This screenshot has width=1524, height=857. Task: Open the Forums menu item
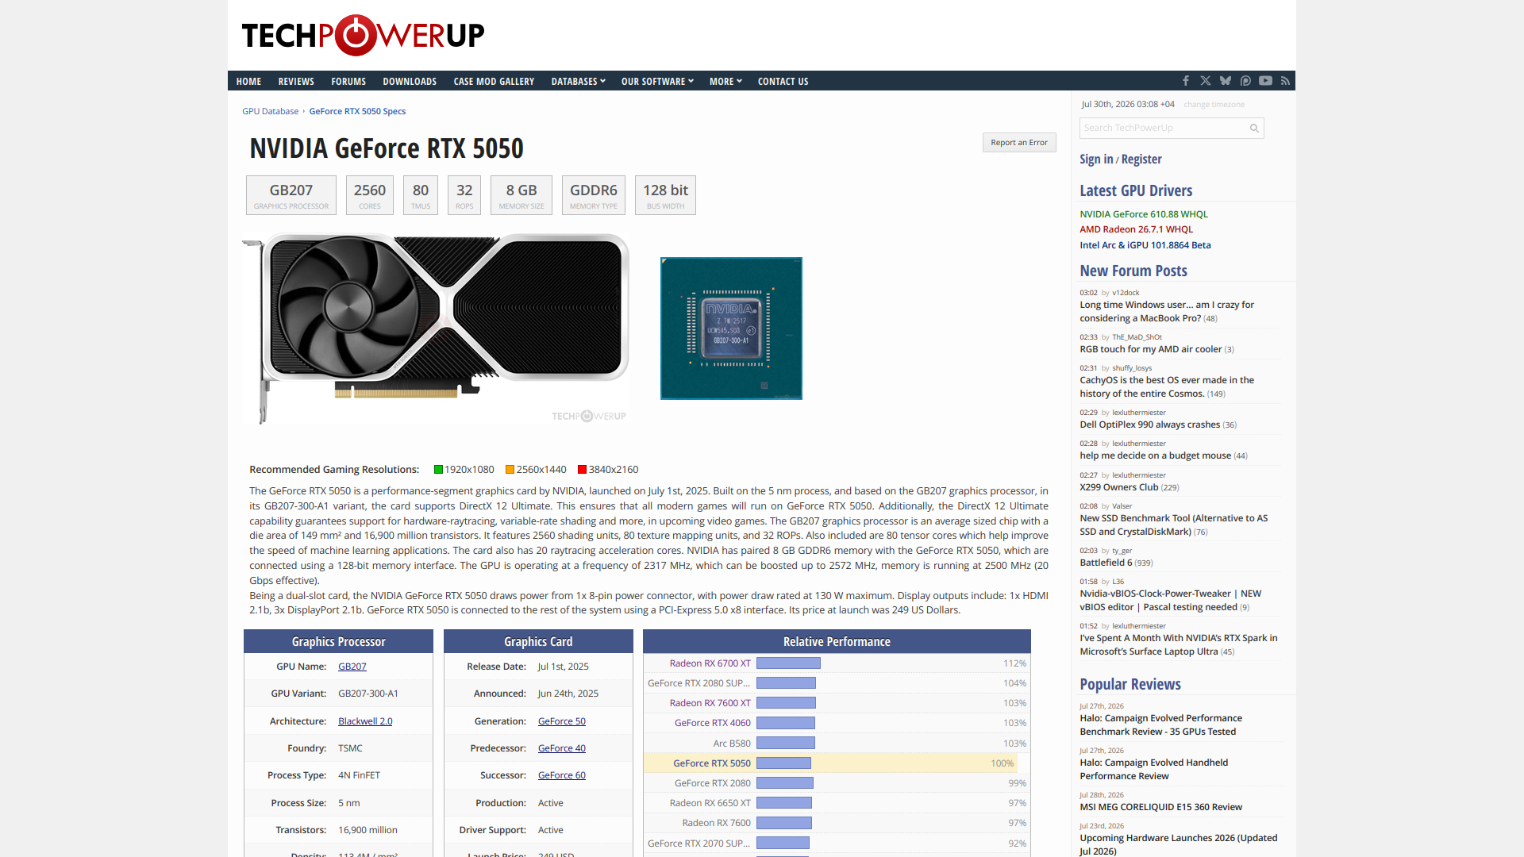[x=348, y=81]
